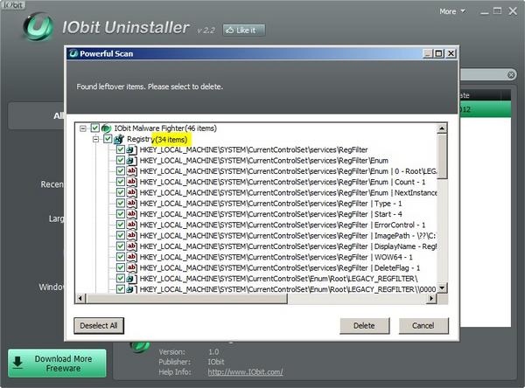This screenshot has width=525, height=388.
Task: Maximize the Powerful Scan dialog
Action: pyautogui.click(x=439, y=53)
